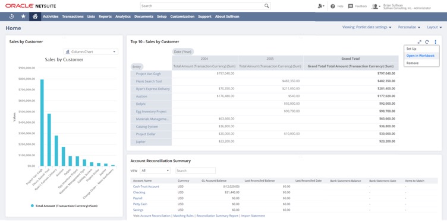The height and width of the screenshot is (222, 447).
Task: Select the $482,350.00 cell under 2005
Action: click(x=291, y=81)
